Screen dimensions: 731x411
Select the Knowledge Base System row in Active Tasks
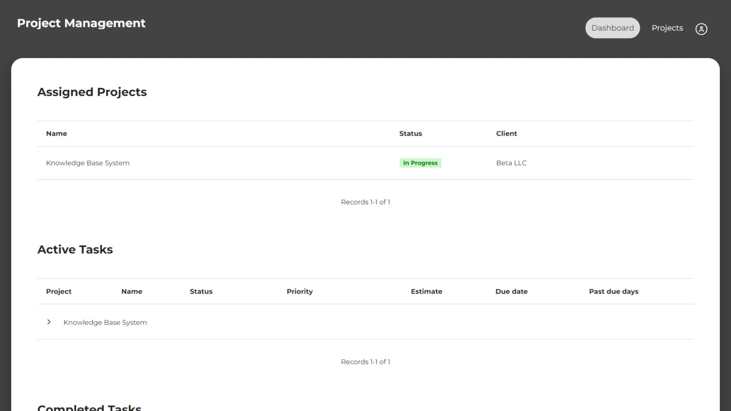point(105,322)
